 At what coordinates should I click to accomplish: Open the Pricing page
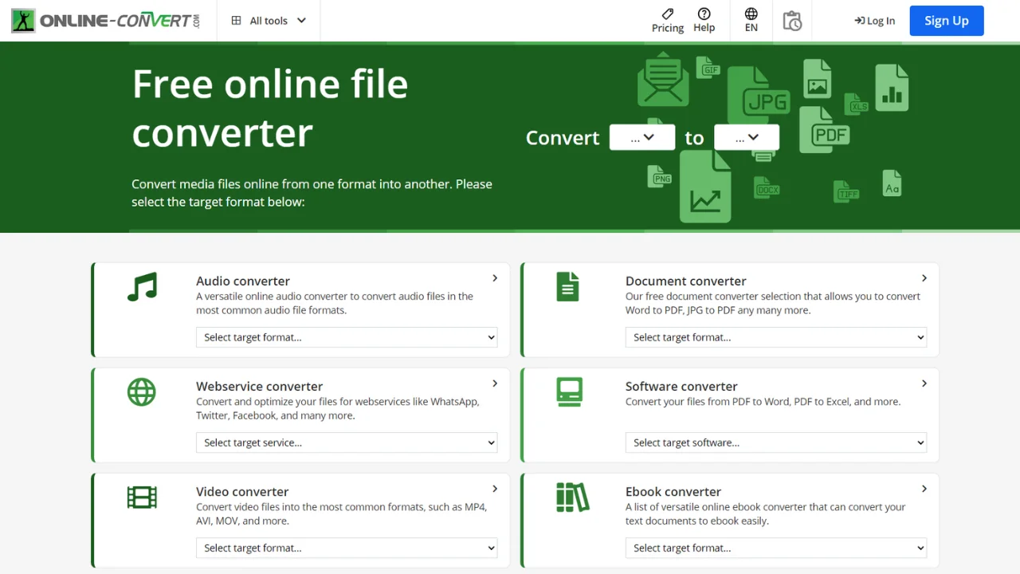click(667, 21)
